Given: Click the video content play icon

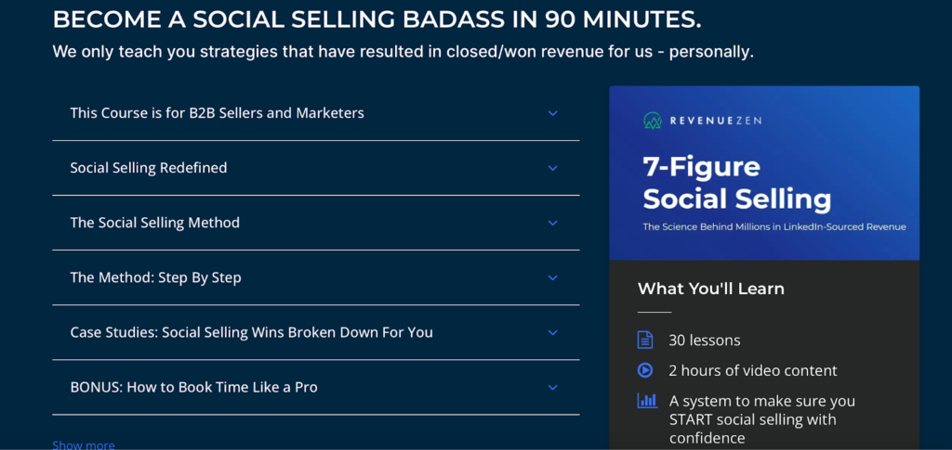Looking at the screenshot, I should tap(645, 370).
